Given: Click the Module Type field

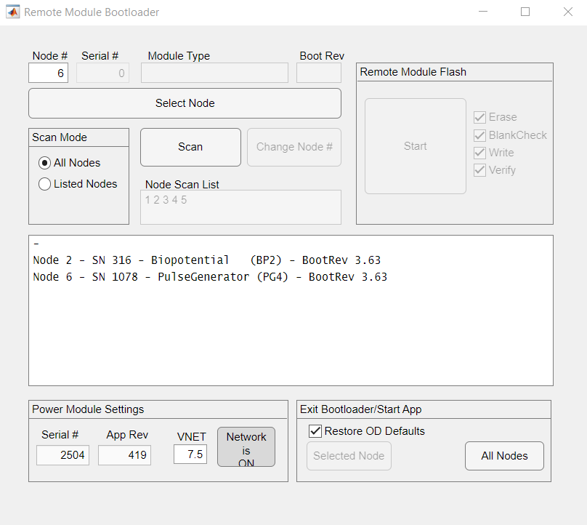Looking at the screenshot, I should click(214, 73).
